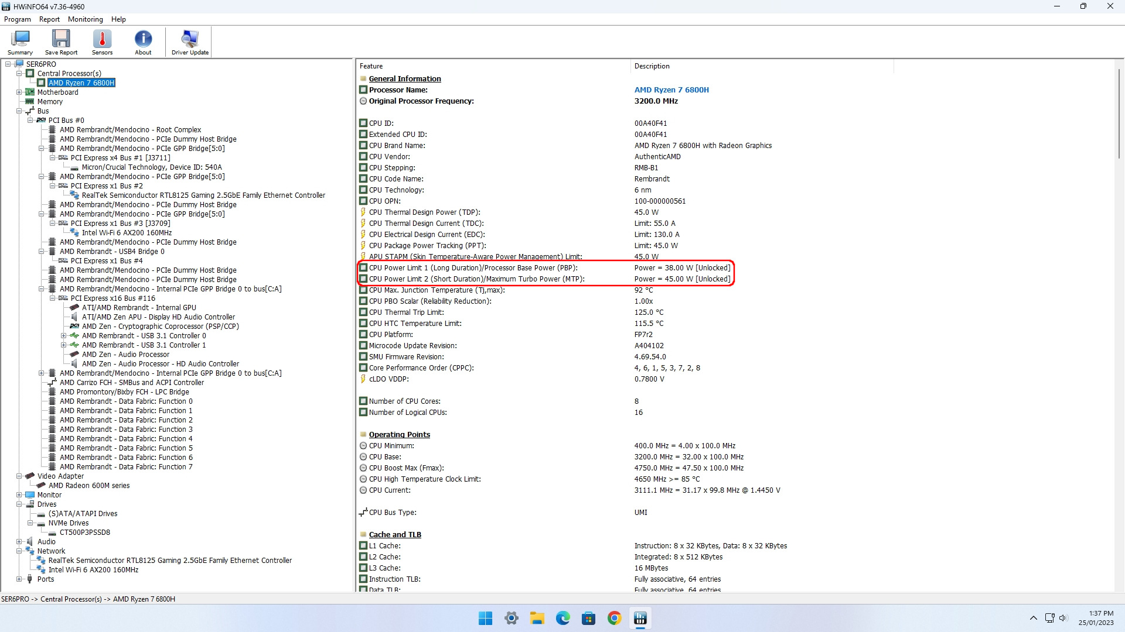Image resolution: width=1125 pixels, height=632 pixels.
Task: Select (S)ATA/ATAPI Drives item
Action: [83, 514]
